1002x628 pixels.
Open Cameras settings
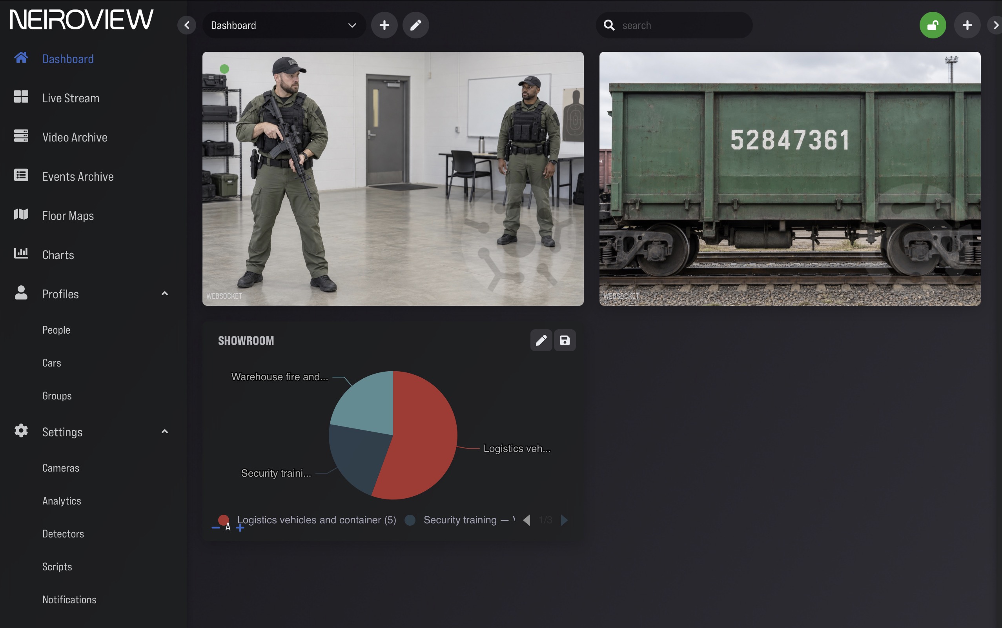(61, 468)
